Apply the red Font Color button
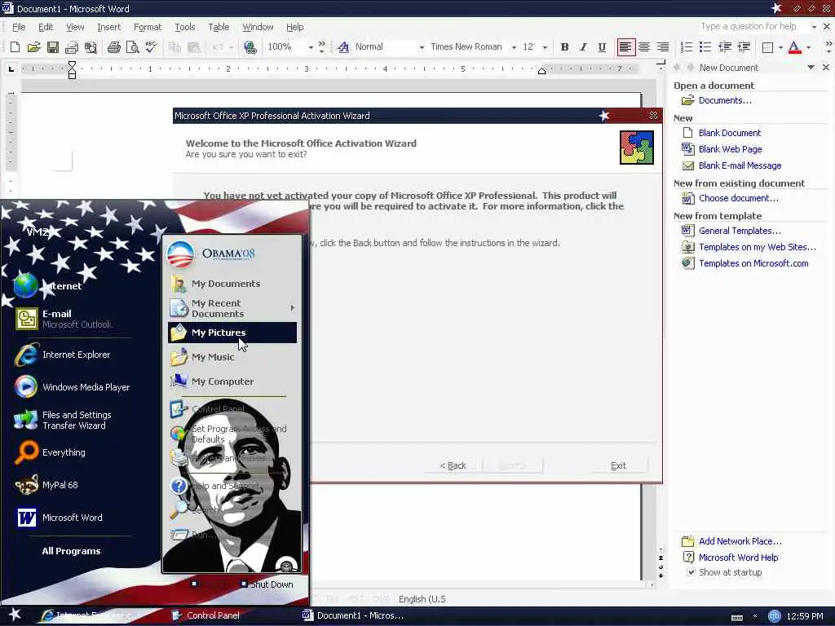 click(794, 47)
